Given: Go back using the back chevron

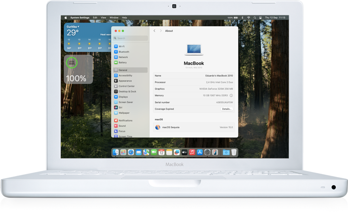Looking at the screenshot, I should coord(154,31).
